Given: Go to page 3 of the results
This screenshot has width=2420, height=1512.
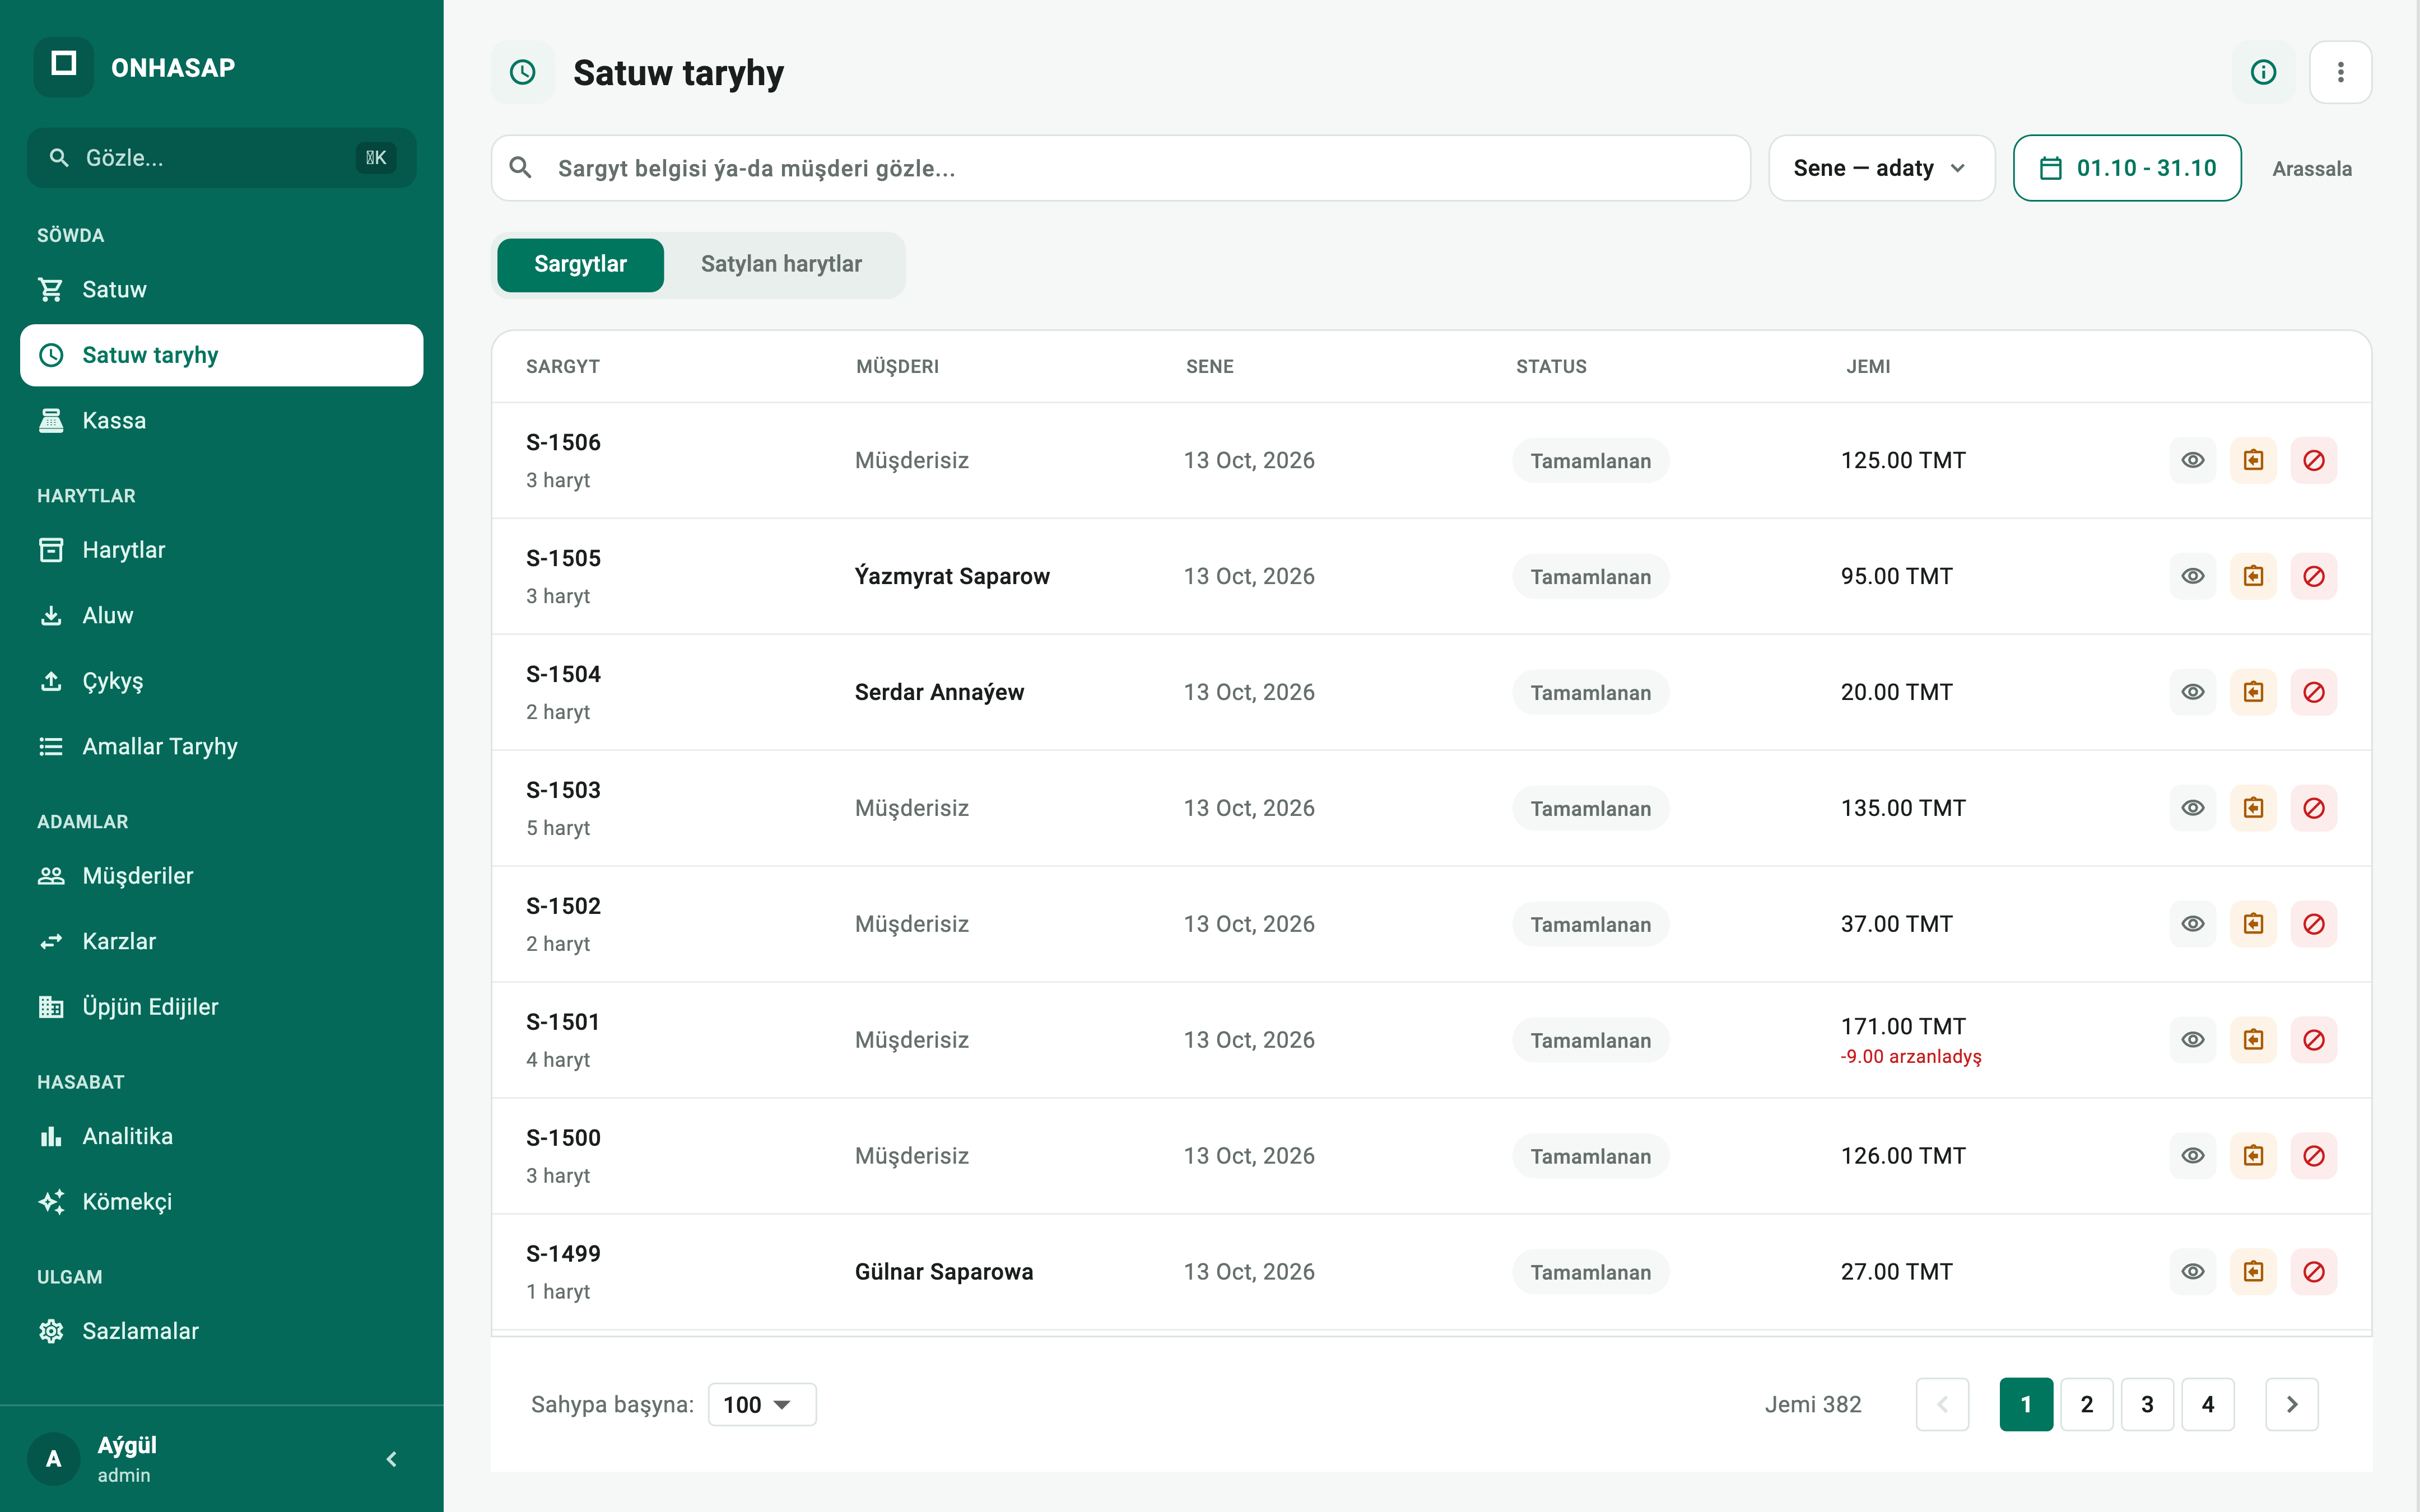Looking at the screenshot, I should (2147, 1404).
